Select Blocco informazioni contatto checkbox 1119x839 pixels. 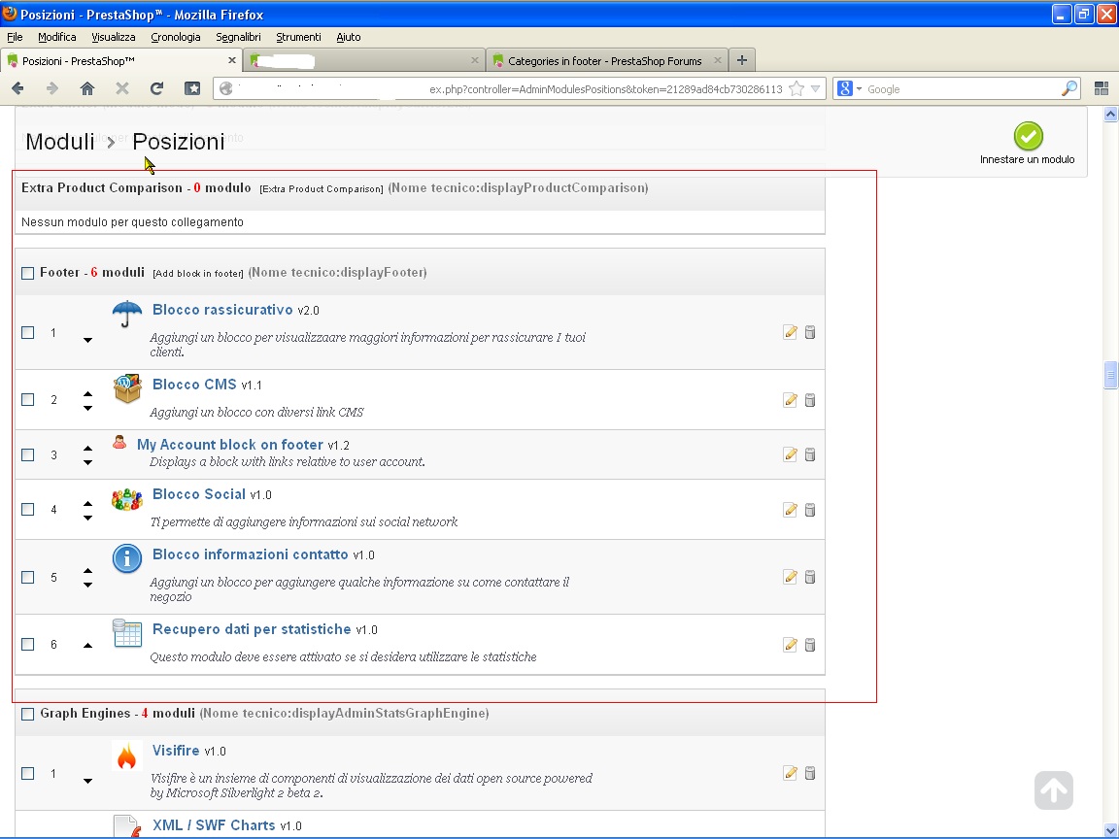click(x=28, y=577)
